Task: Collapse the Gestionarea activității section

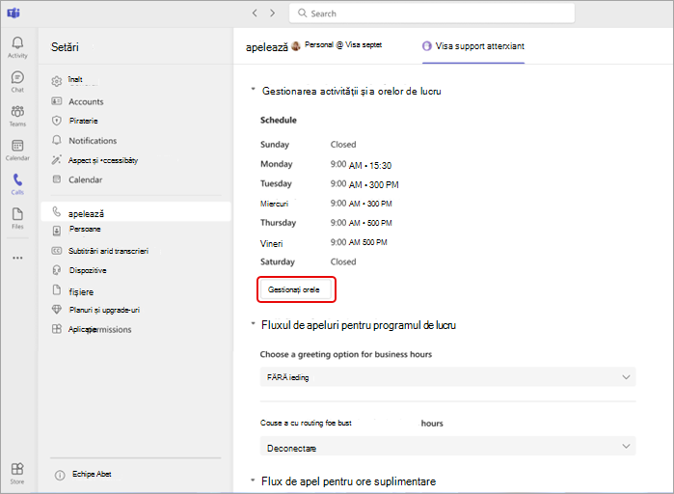Action: point(254,90)
